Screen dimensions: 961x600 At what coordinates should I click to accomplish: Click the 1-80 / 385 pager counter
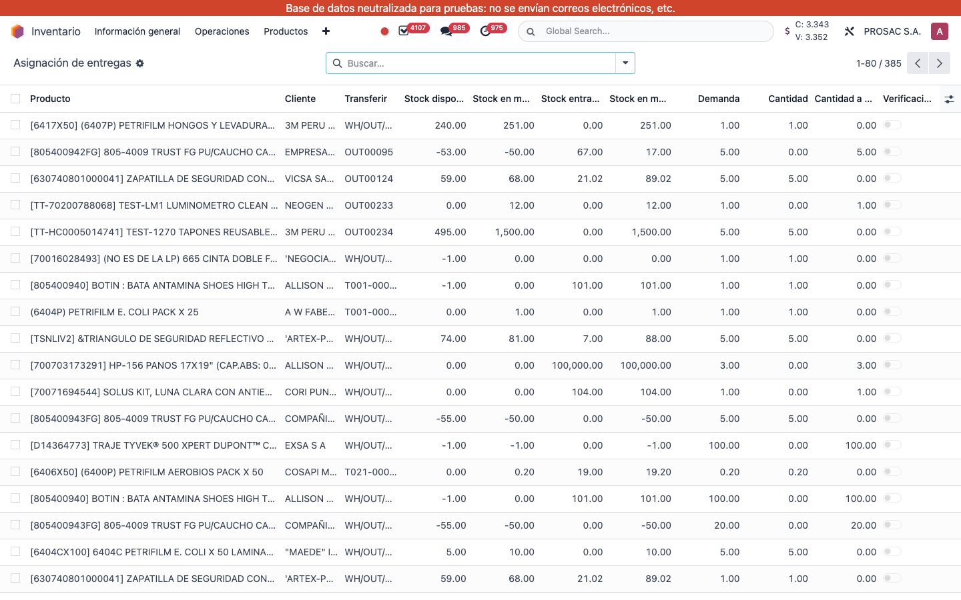pos(879,63)
